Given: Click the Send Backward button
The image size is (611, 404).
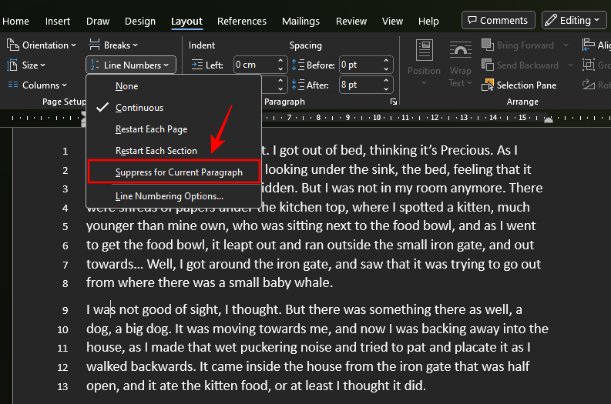Looking at the screenshot, I should pyautogui.click(x=521, y=65).
